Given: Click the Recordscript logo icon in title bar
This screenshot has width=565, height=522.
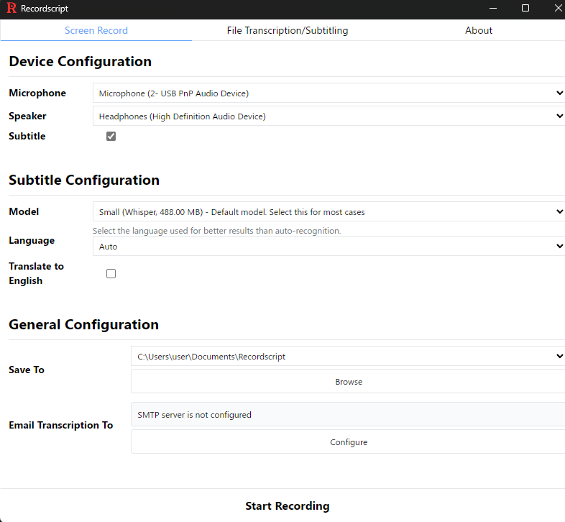Looking at the screenshot, I should click(12, 8).
